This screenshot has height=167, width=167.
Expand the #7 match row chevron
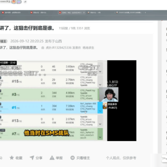click(x=100, y=137)
